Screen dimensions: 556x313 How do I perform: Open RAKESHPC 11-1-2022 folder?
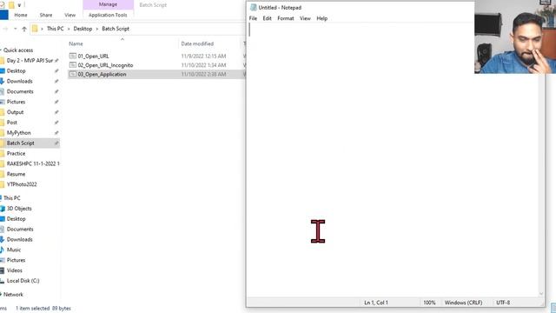tap(33, 163)
